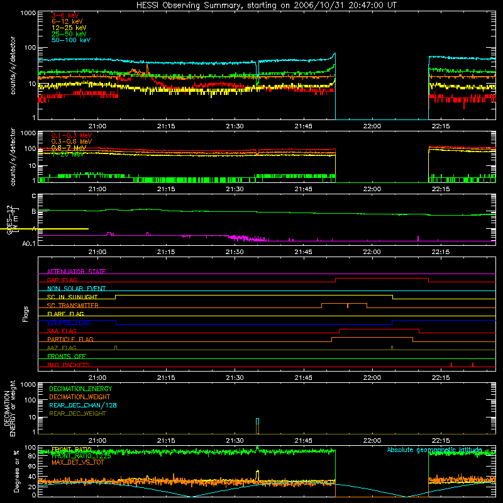Click the 0.3-0.8 MeV legend entry
Image resolution: width=503 pixels, height=503 pixels.
(x=72, y=141)
